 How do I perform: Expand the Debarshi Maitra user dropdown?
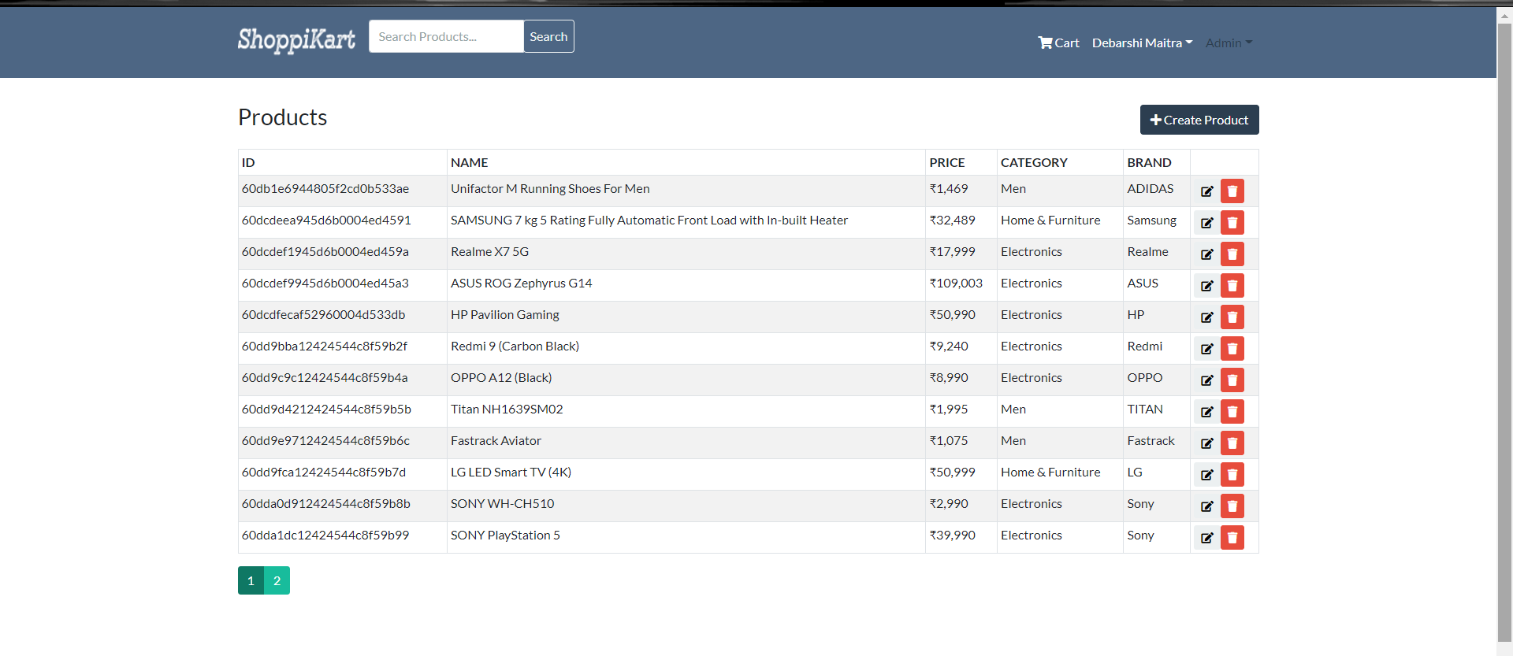point(1142,43)
